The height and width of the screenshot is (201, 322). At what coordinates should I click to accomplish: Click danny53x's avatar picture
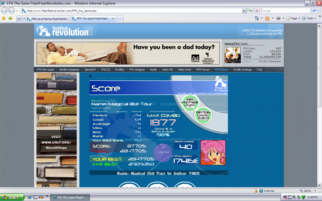tap(232, 55)
